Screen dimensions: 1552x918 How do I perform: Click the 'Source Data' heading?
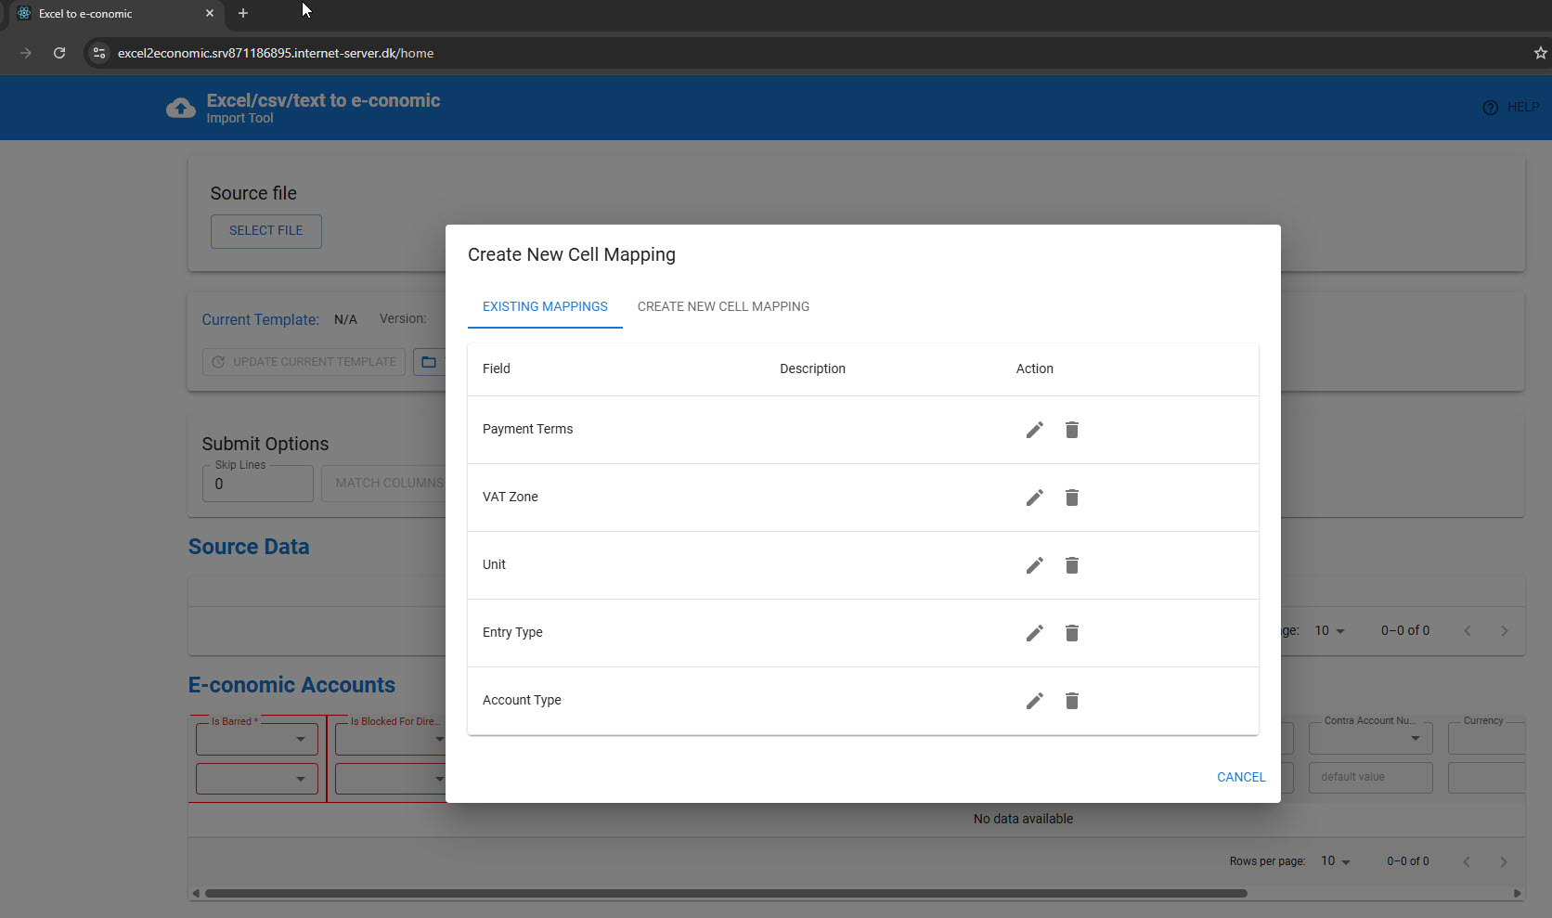pyautogui.click(x=249, y=548)
